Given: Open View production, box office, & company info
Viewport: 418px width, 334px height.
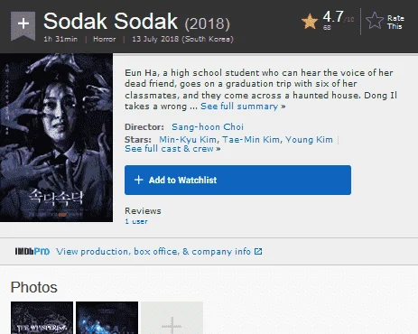Looking at the screenshot, I should (153, 251).
